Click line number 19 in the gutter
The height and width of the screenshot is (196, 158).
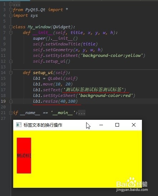(x=3, y=101)
